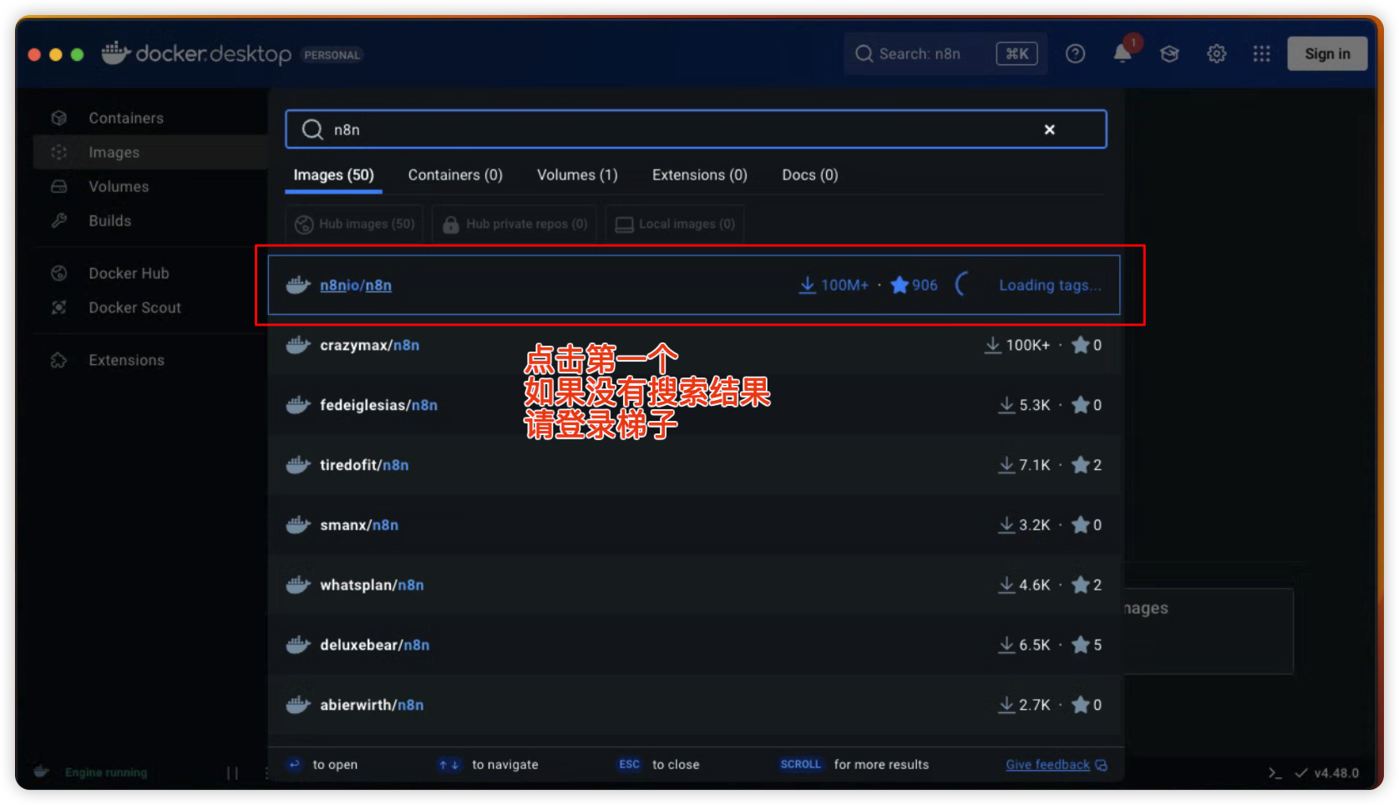Select the crazymax/n8n result
Image resolution: width=1399 pixels, height=805 pixels.
694,345
